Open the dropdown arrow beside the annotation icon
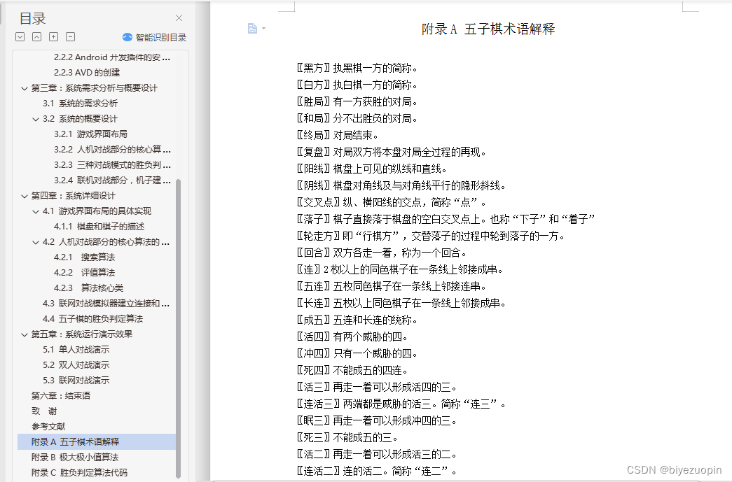The width and height of the screenshot is (732, 482). tap(262, 28)
